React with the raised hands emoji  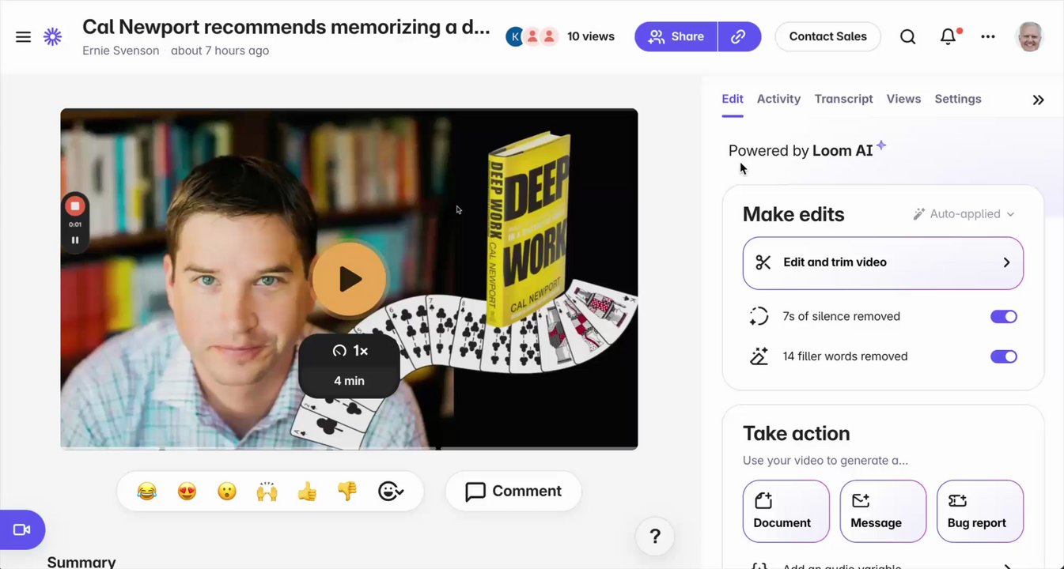coord(267,491)
